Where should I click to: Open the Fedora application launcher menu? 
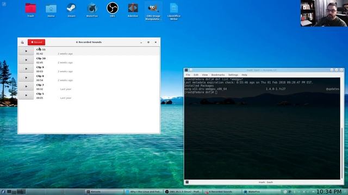click(x=3, y=192)
